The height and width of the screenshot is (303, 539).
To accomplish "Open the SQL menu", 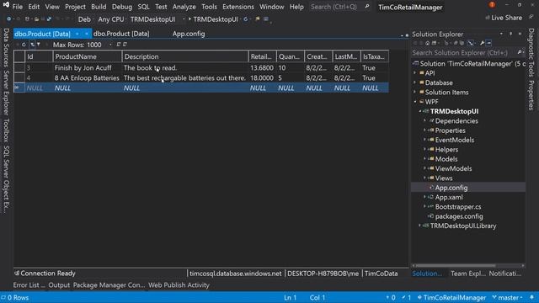I will tap(143, 7).
